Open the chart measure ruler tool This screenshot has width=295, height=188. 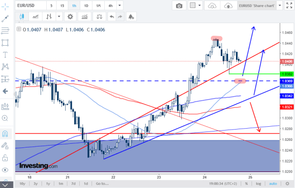(5, 106)
